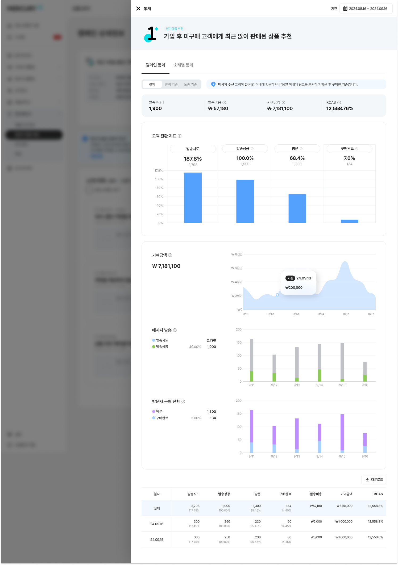Click the 발송시도 pill in the conversion chart

click(x=193, y=149)
